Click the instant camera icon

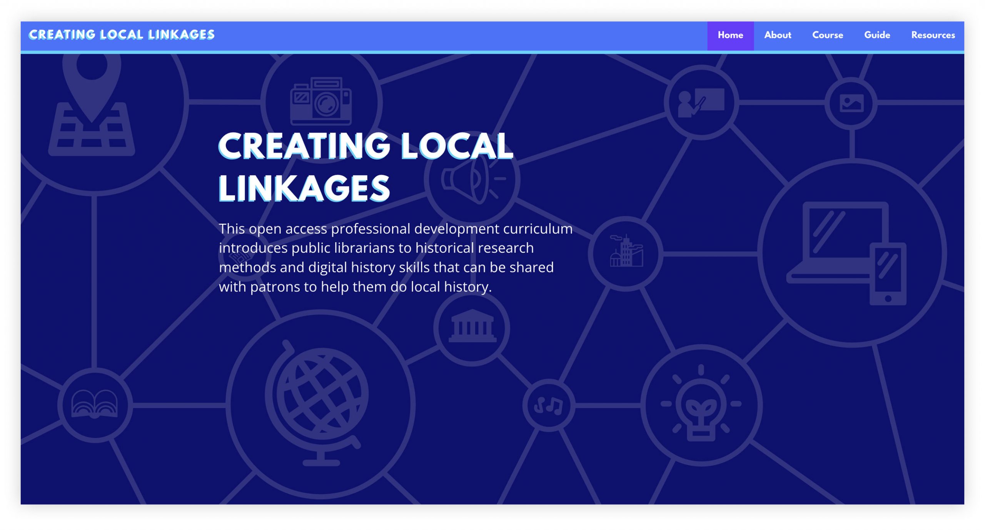[x=321, y=101]
